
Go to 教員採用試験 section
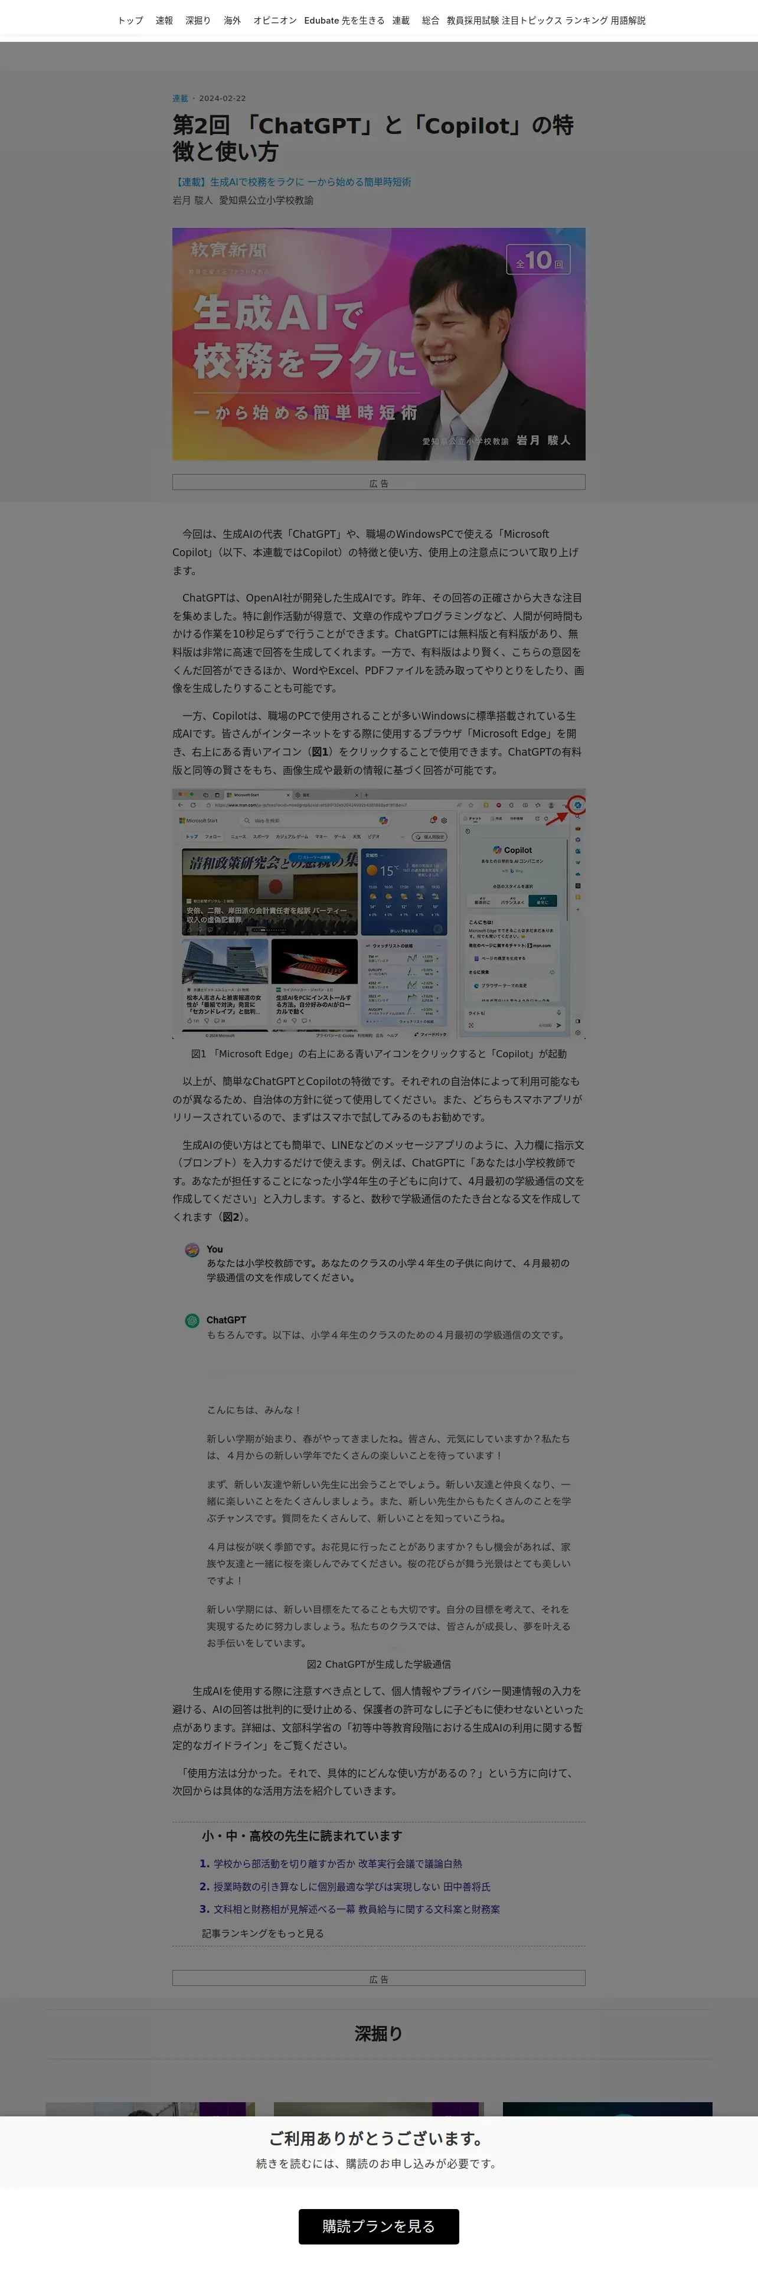click(x=472, y=20)
